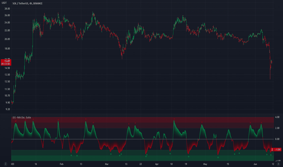Click the 9.20 price scale label
This screenshot has height=167, width=283.
coord(8,109)
